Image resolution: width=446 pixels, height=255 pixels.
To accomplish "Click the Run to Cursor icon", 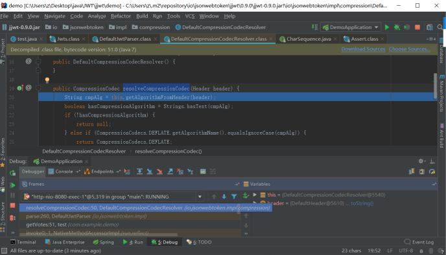I will [x=191, y=172].
